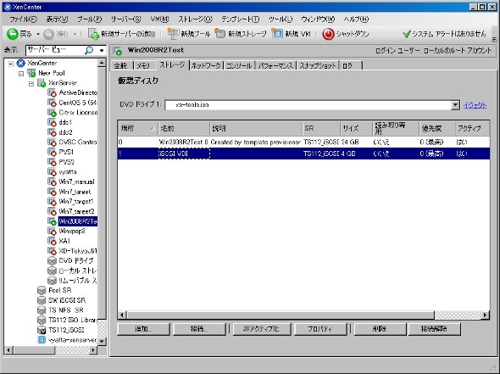
Task: Switch to the Snapshot tab
Action: coord(318,65)
